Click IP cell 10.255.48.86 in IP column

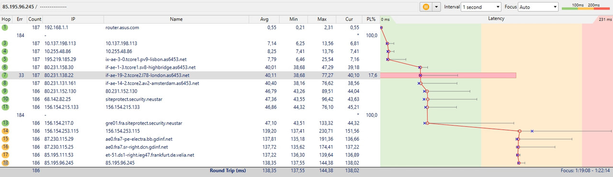pos(57,52)
